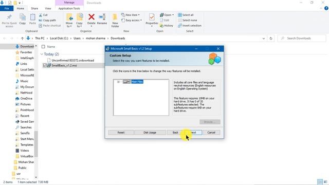329x185 pixels.
Task: Collapse the Today (2) group
Action: 42,54
